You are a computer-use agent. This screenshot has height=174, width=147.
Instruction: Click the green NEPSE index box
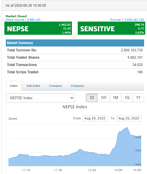point(38,28)
